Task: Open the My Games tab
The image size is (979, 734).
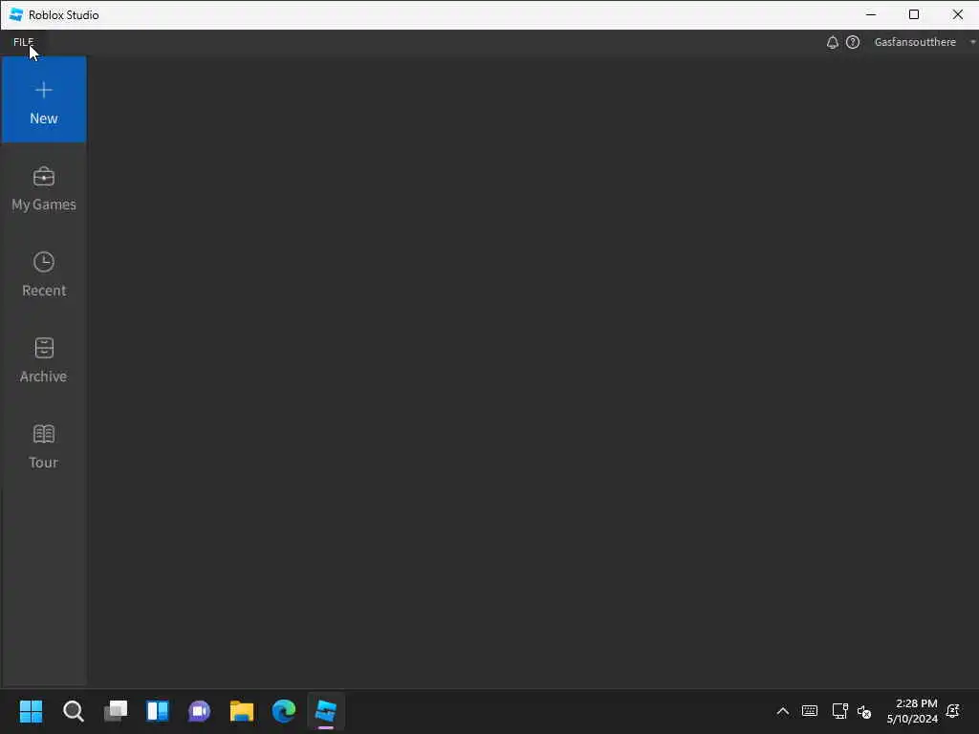Action: click(44, 189)
